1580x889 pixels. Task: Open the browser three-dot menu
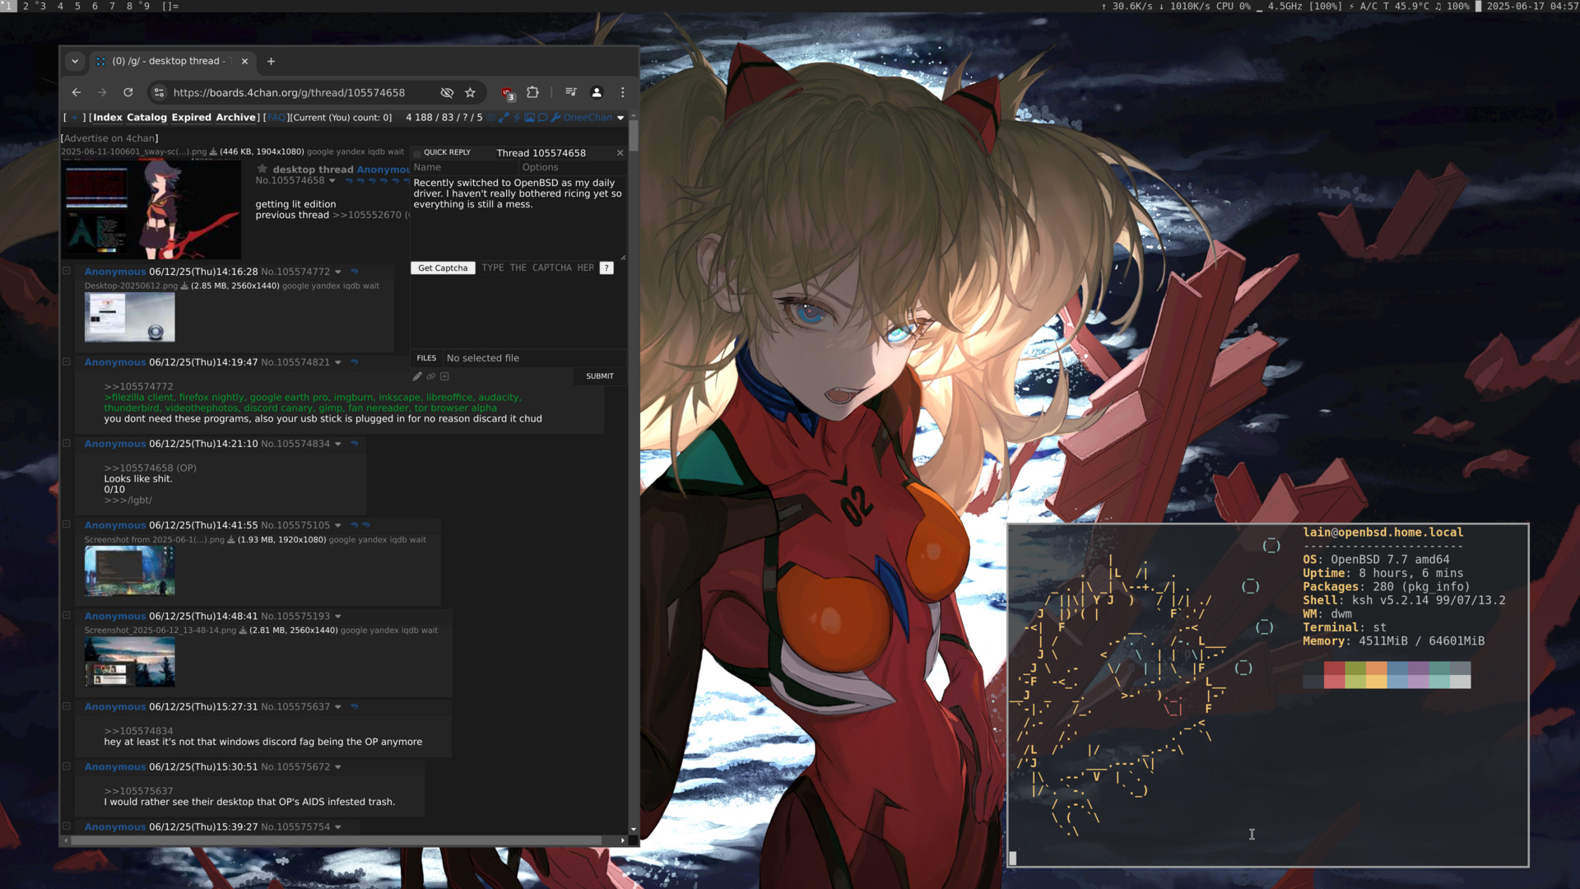[623, 93]
